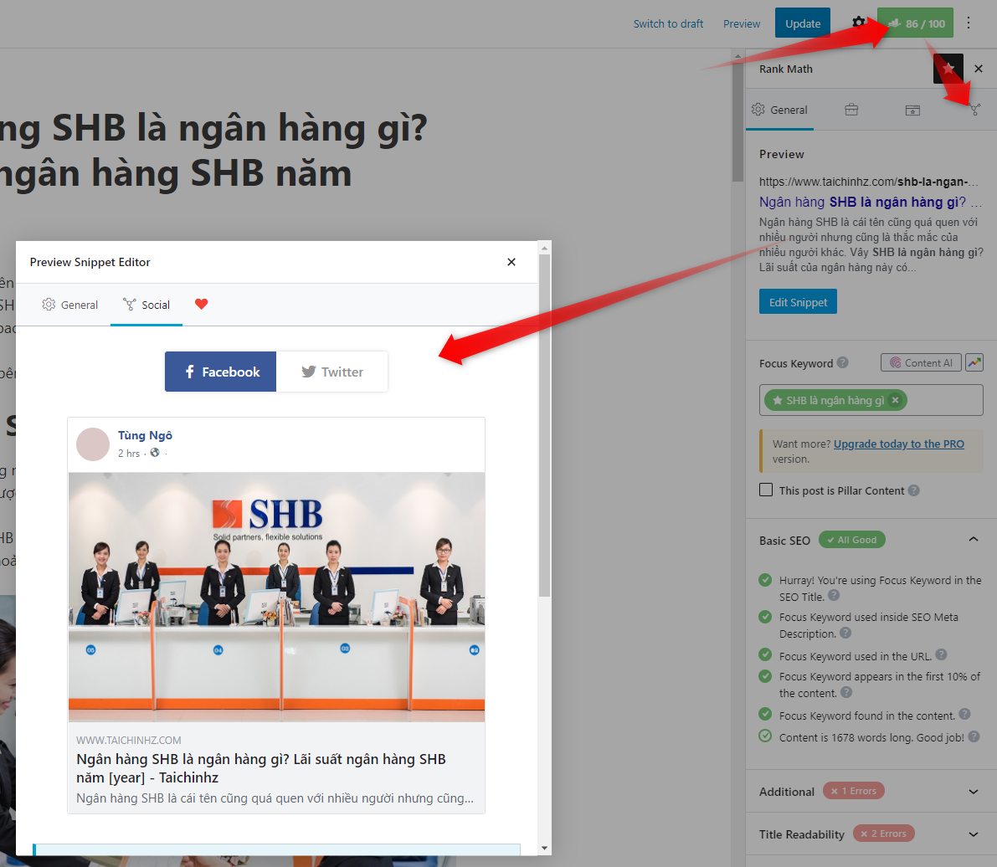Remove the 'SHB là ngân hàng gì' keyword tag
The width and height of the screenshot is (997, 867).
(x=895, y=400)
